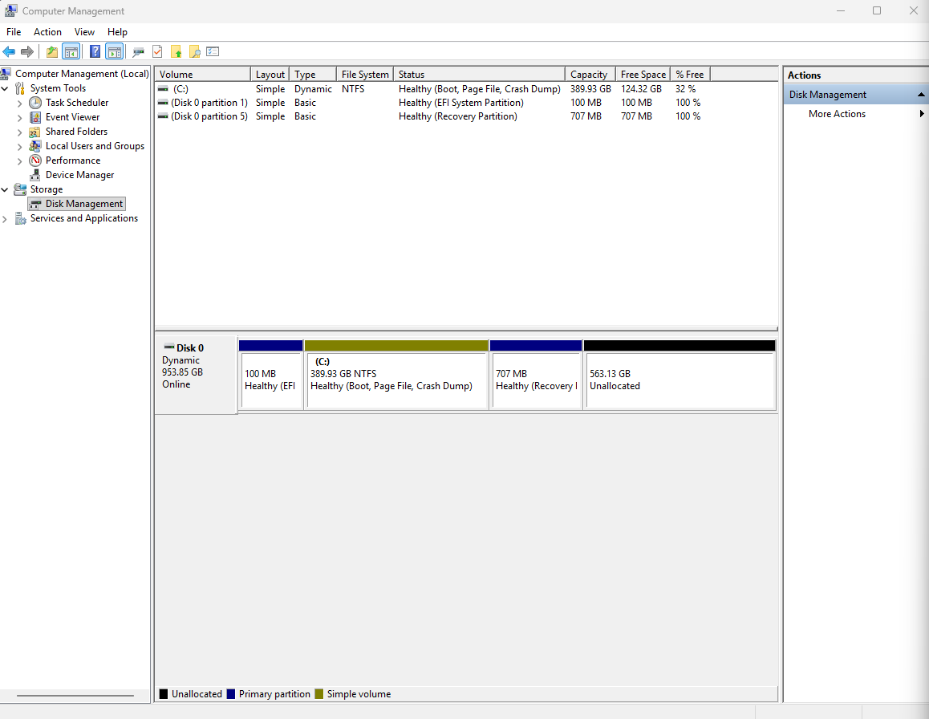The height and width of the screenshot is (719, 929).
Task: Click the page with magnifier toolbar icon
Action: point(194,52)
